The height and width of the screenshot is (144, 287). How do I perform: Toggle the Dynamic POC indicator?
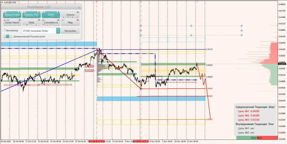click(x=32, y=15)
